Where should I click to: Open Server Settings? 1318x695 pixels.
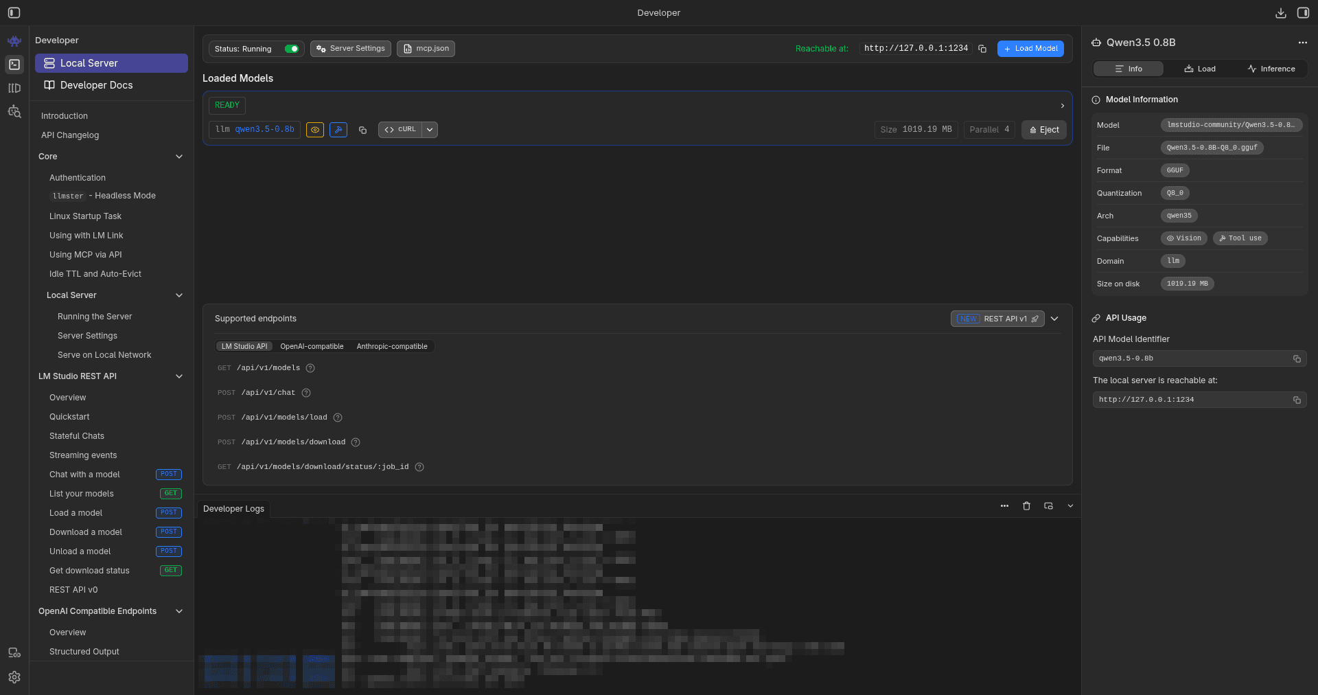(x=351, y=49)
